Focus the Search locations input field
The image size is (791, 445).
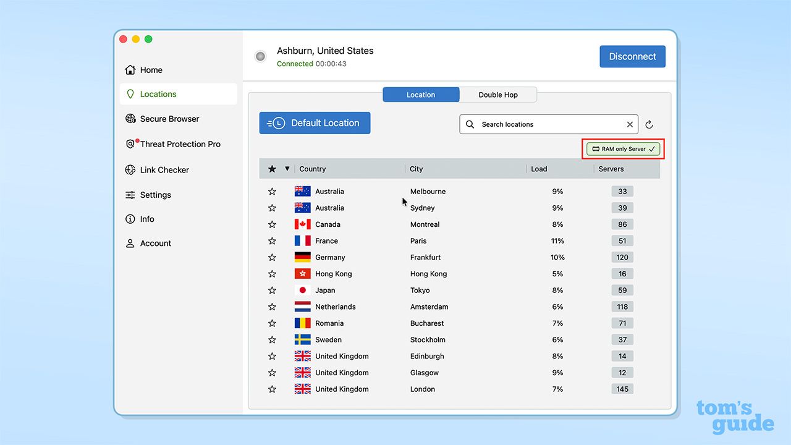(550, 124)
